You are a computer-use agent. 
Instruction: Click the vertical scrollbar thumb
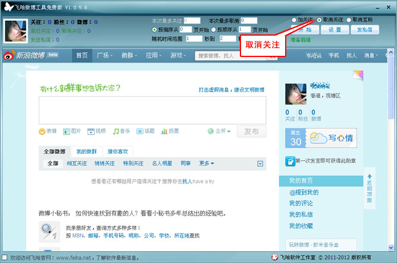(x=390, y=88)
